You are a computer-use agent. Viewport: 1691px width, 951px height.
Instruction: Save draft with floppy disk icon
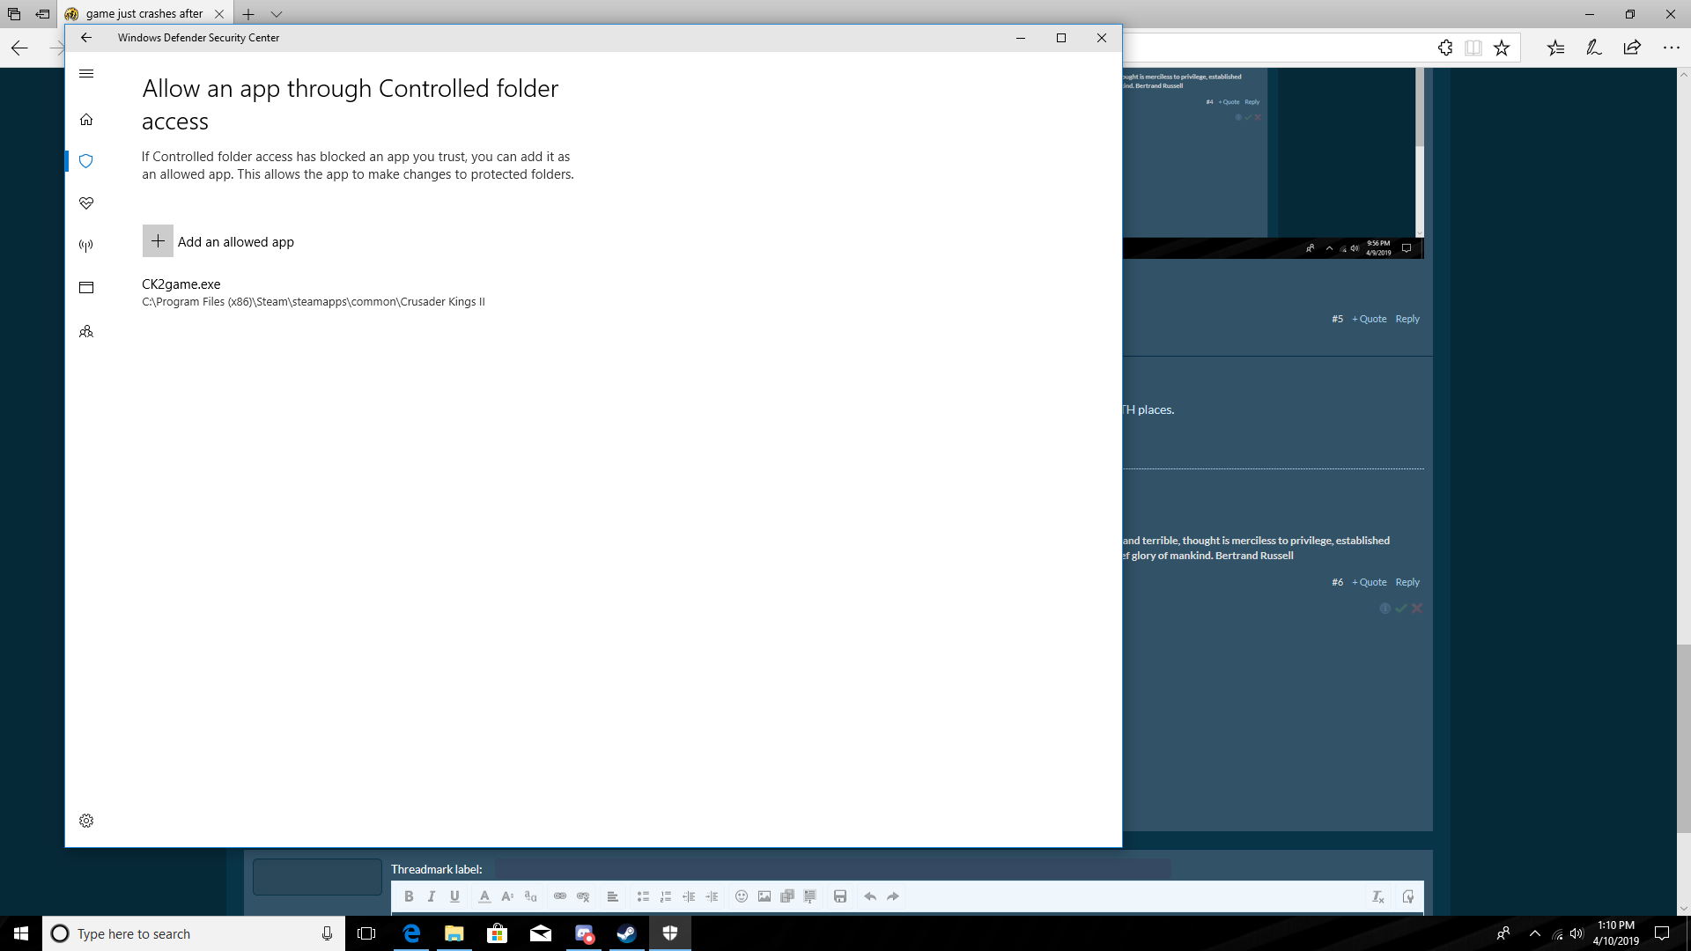pyautogui.click(x=840, y=896)
